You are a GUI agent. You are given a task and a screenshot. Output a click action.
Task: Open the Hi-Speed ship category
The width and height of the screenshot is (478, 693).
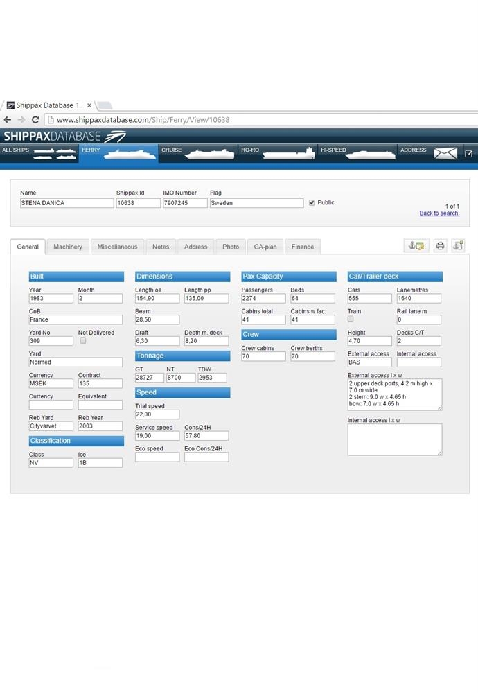click(x=357, y=153)
